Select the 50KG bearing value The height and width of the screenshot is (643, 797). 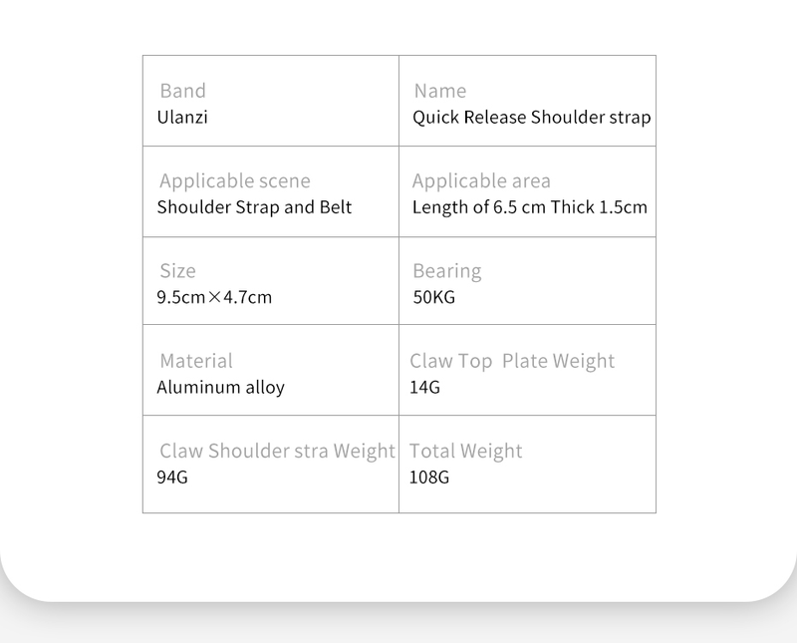click(x=433, y=297)
